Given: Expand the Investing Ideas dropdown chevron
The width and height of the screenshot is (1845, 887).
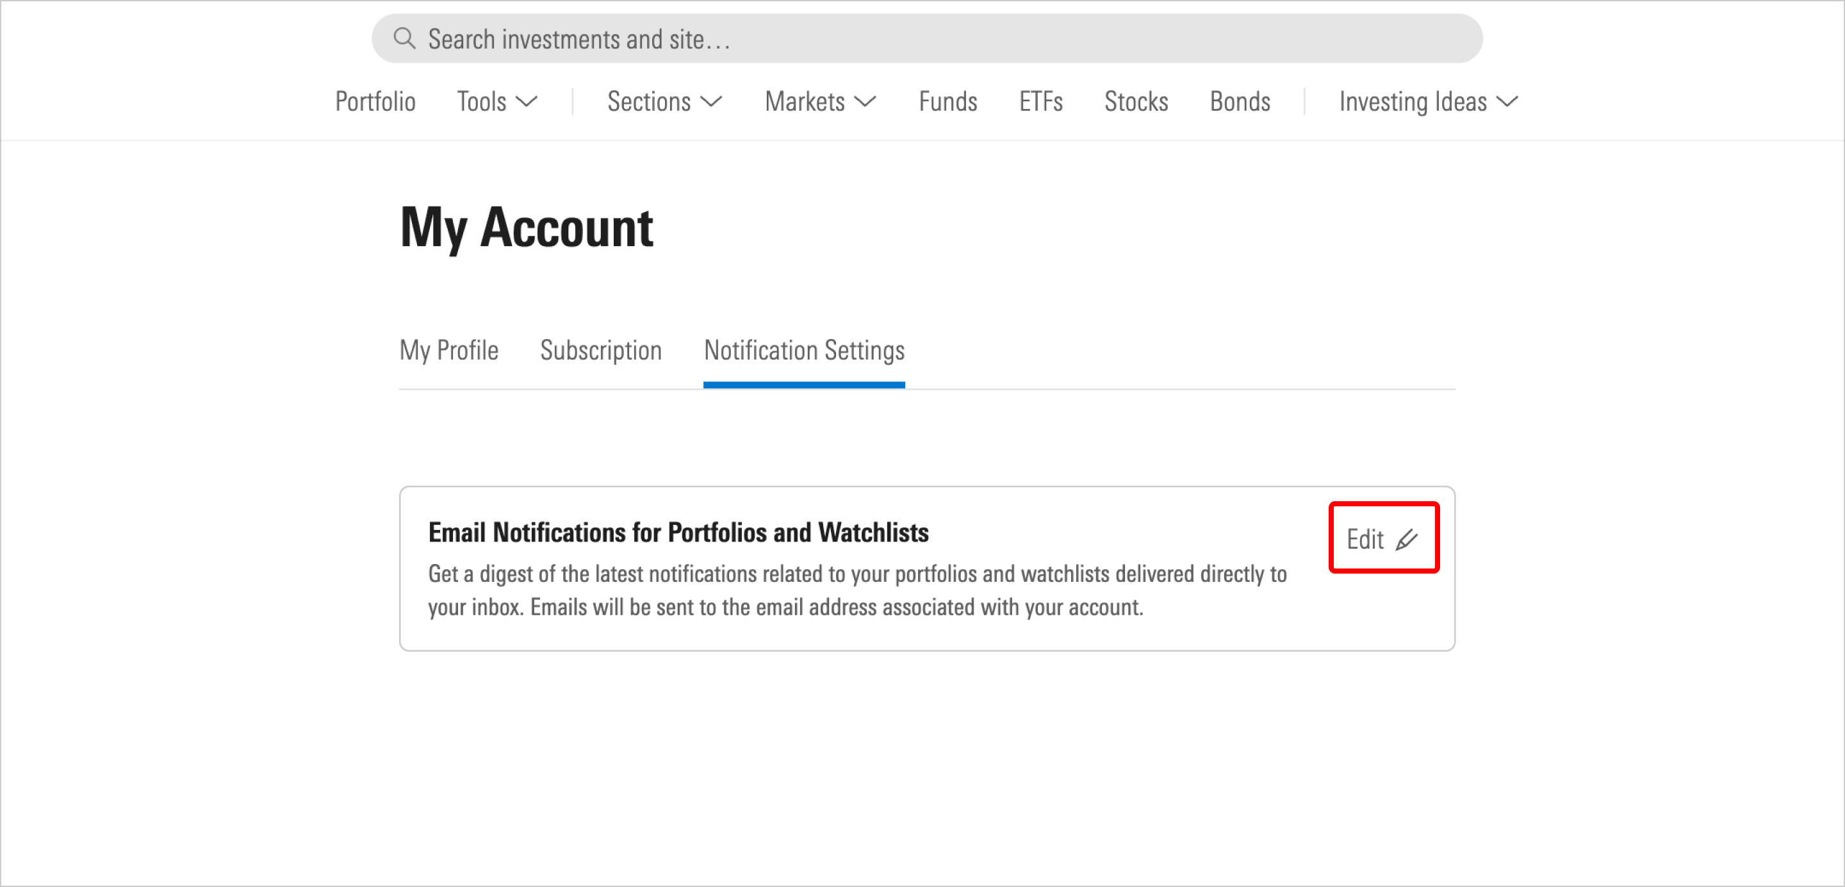Looking at the screenshot, I should click(x=1507, y=103).
